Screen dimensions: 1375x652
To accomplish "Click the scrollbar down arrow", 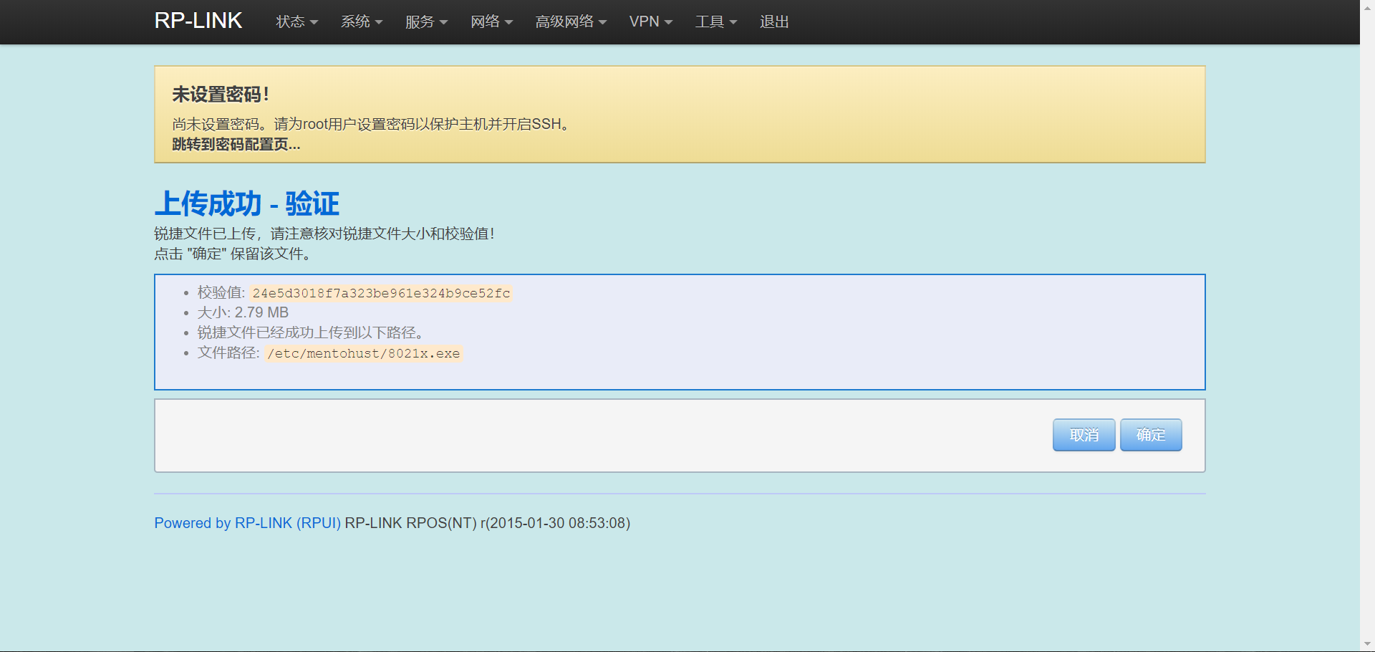I will coord(1368,643).
